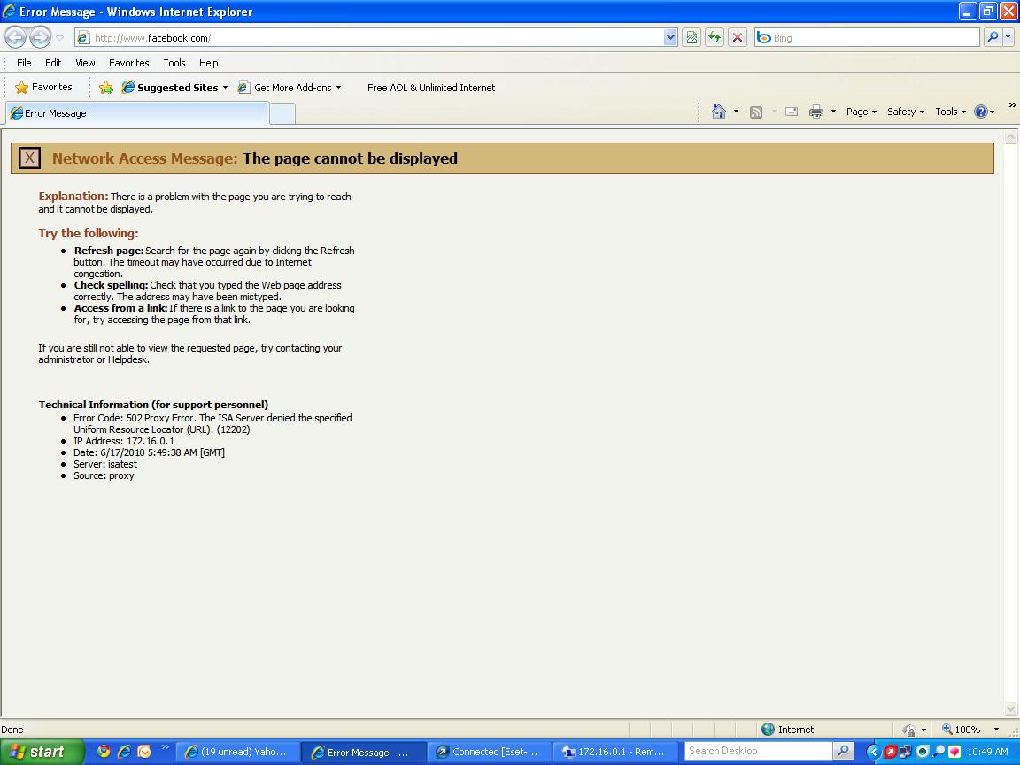Open the Safety dropdown menu
1020x765 pixels.
click(x=906, y=112)
